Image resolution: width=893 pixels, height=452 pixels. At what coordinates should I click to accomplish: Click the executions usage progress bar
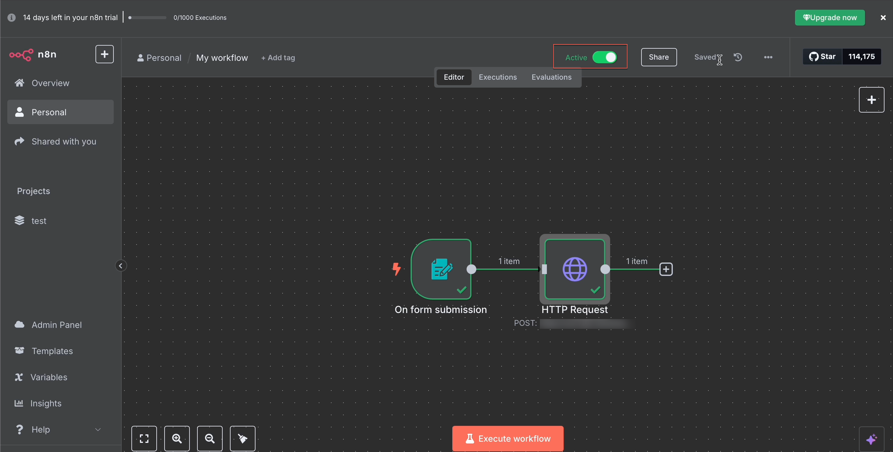pos(147,18)
